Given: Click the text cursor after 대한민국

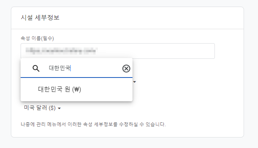Looking at the screenshot, I should click(71, 68).
